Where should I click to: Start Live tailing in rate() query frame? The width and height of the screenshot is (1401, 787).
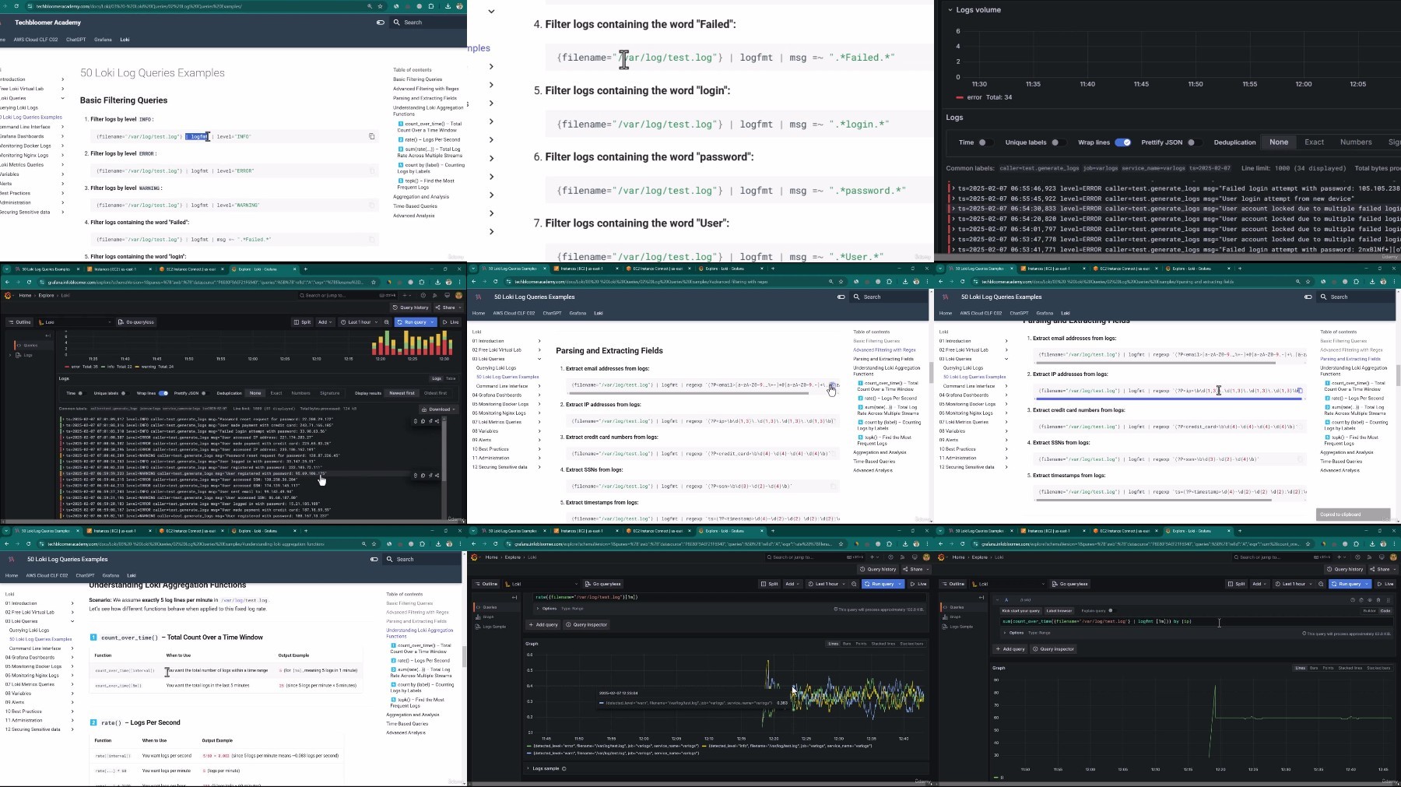point(919,584)
